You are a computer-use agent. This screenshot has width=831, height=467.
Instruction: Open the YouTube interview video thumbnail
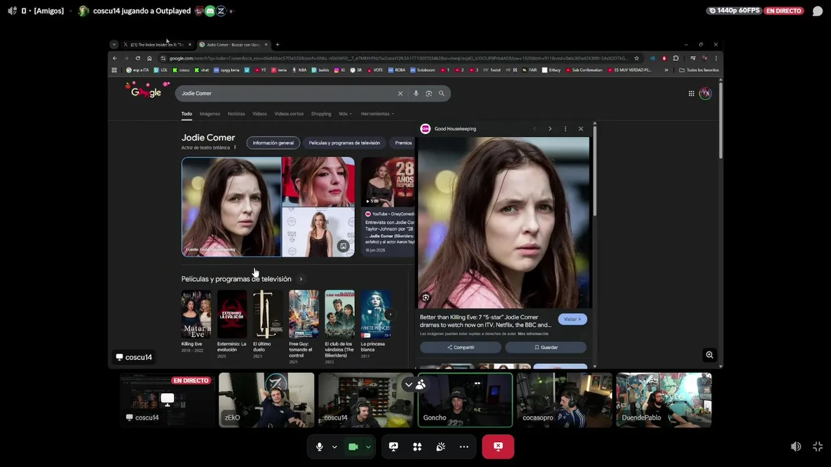(388, 182)
